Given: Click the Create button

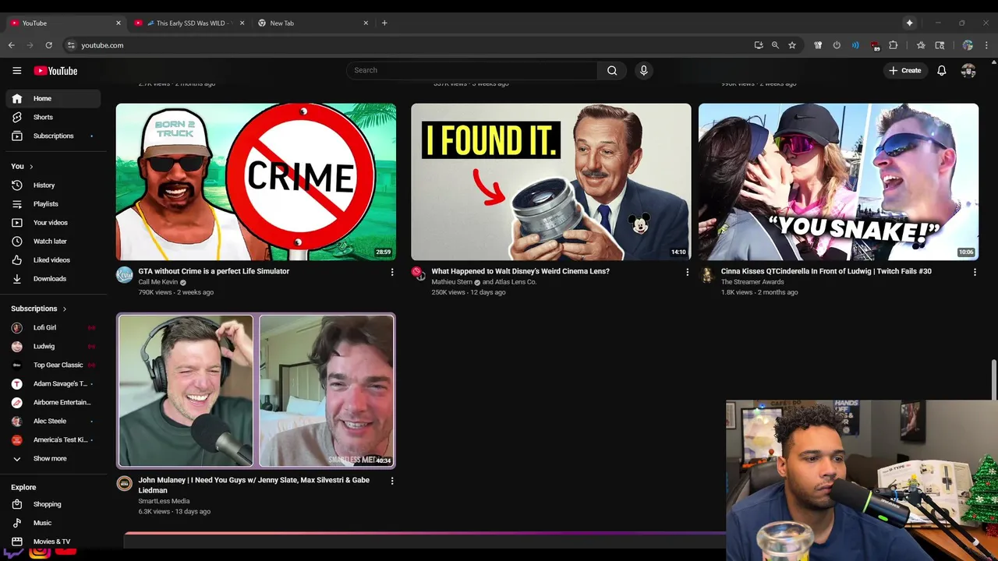Looking at the screenshot, I should [904, 70].
